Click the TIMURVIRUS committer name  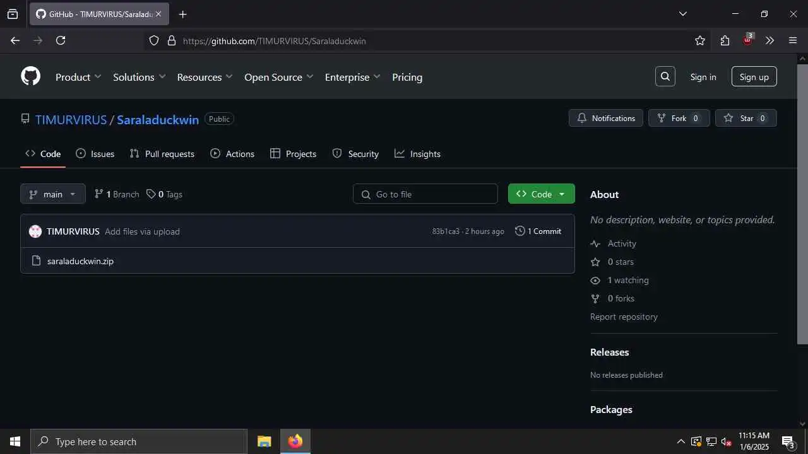(x=73, y=231)
